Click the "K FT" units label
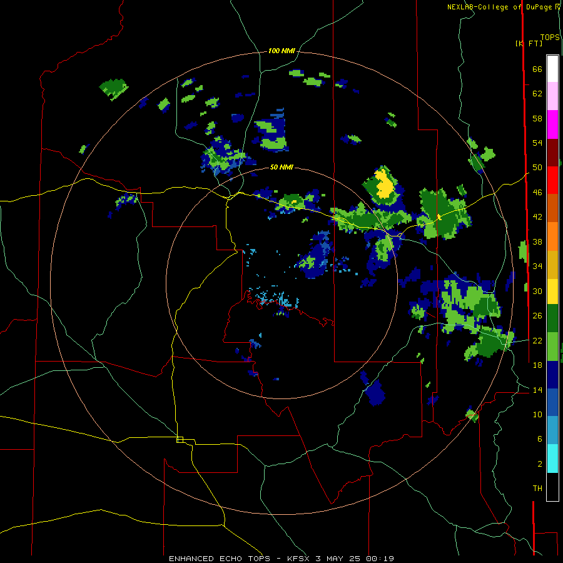Screen dimensions: 563x563 (x=529, y=43)
